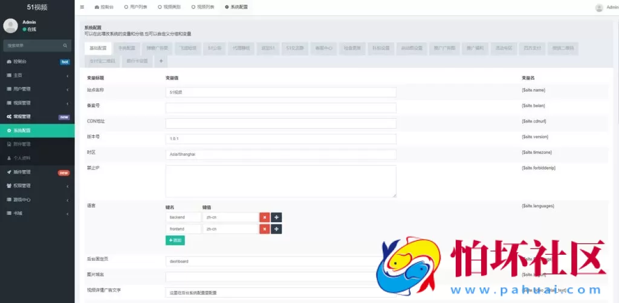Click the 51视频 site title

pos(37,7)
